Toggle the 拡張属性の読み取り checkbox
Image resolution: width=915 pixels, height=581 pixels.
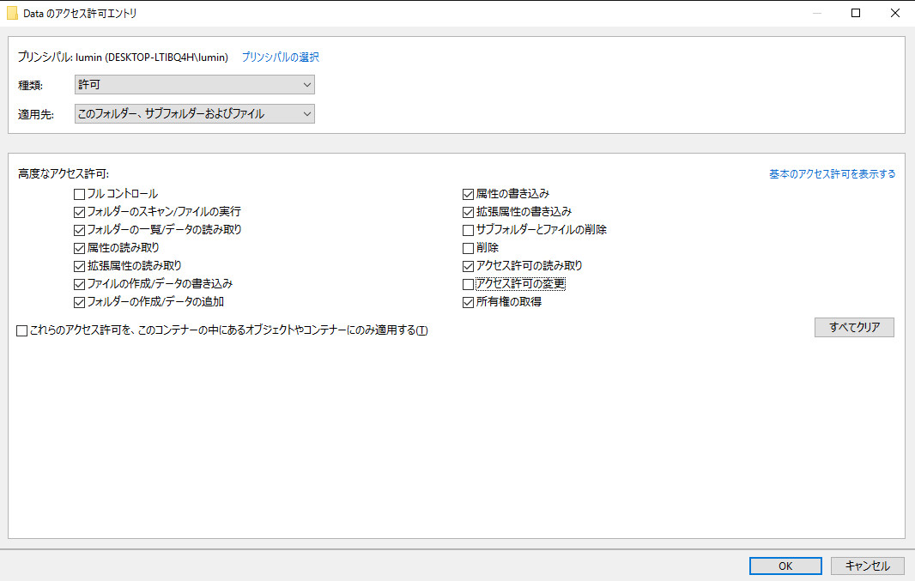point(79,267)
